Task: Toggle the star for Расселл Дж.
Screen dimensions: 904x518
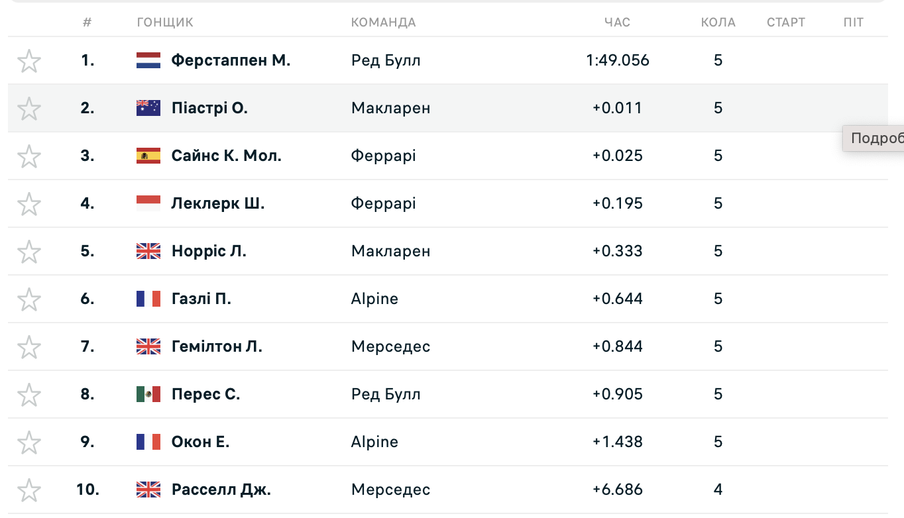Action: click(29, 490)
